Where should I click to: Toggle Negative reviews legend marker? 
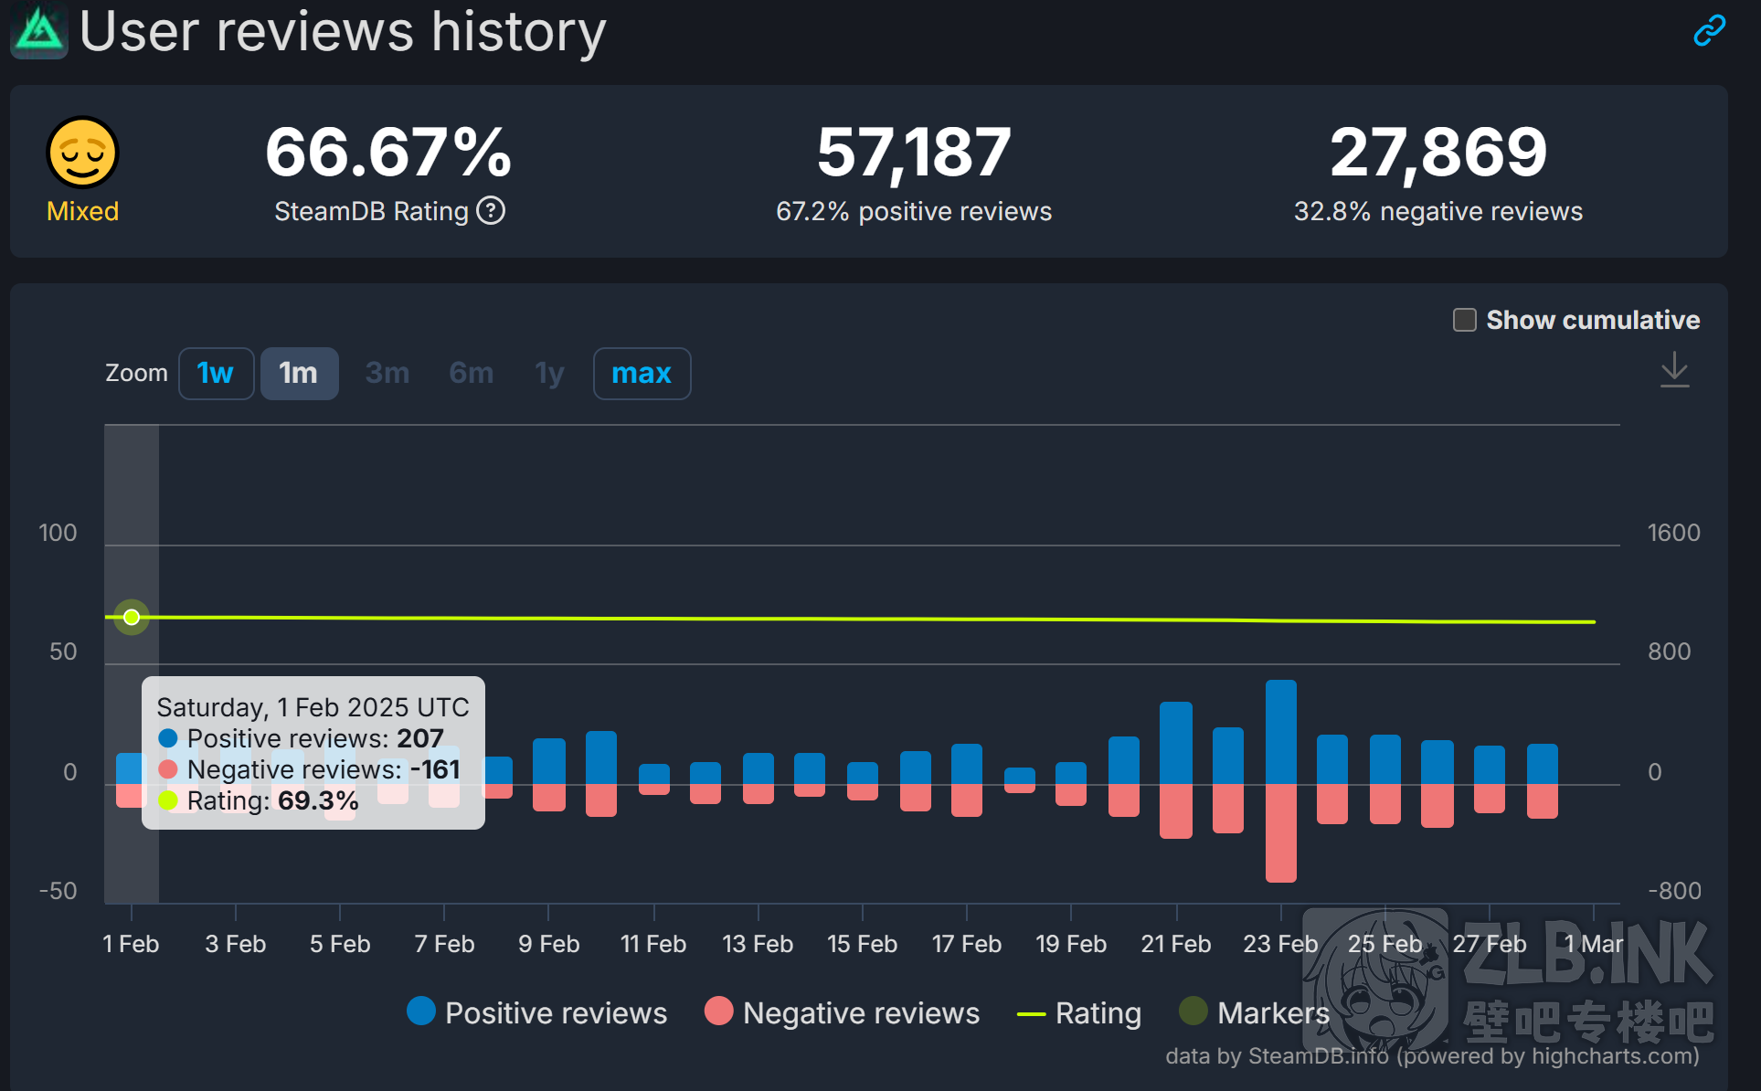point(719,1012)
